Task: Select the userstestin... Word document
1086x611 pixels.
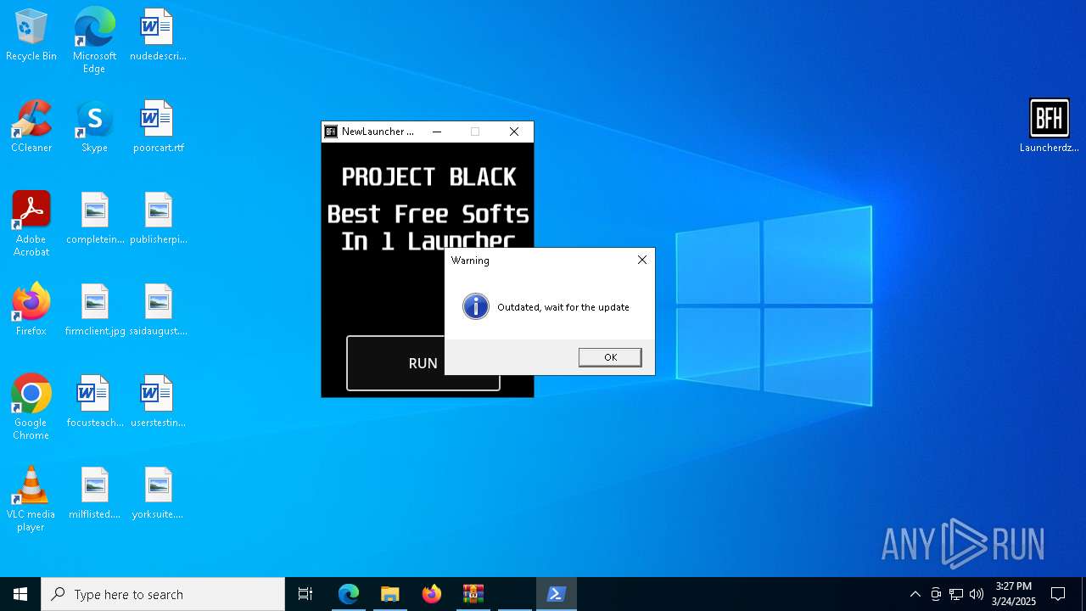Action: pyautogui.click(x=158, y=402)
